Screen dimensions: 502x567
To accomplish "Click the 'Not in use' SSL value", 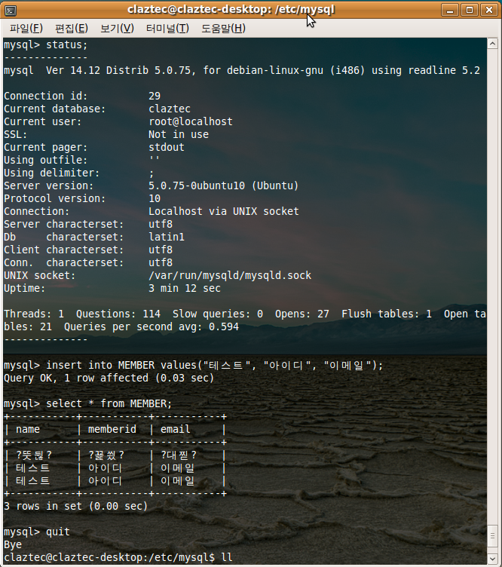I will 179,134.
